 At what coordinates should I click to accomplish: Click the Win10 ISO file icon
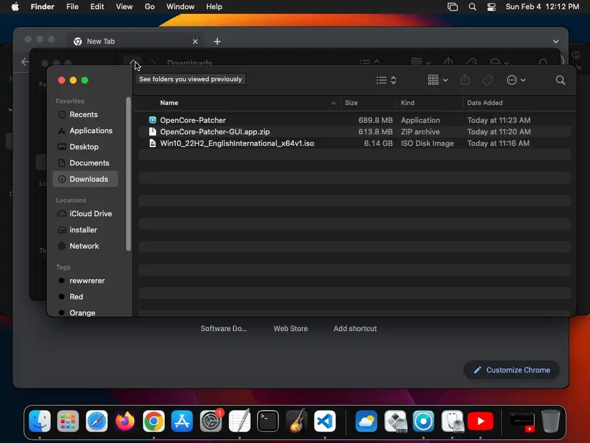coord(152,144)
